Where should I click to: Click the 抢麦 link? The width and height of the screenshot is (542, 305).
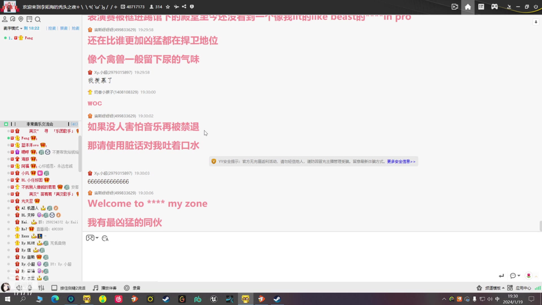click(75, 28)
